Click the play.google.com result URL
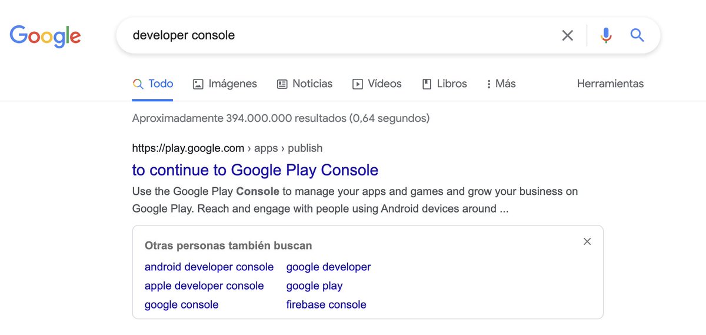Image resolution: width=706 pixels, height=335 pixels. click(x=227, y=148)
